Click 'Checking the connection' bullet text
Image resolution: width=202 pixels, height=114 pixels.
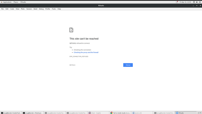point(82,50)
